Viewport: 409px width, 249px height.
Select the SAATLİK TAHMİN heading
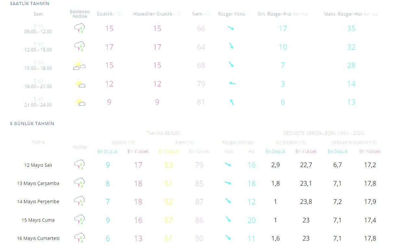pos(30,4)
